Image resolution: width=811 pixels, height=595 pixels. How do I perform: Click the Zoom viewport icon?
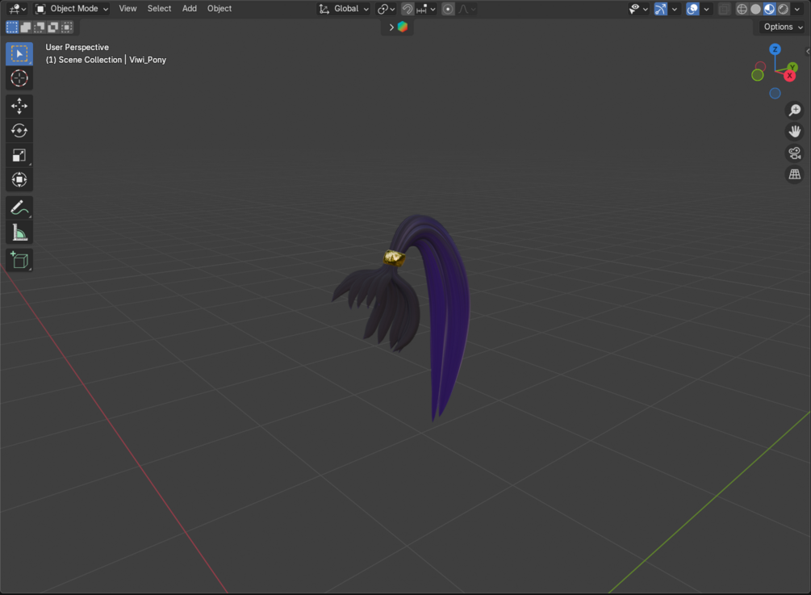point(794,111)
